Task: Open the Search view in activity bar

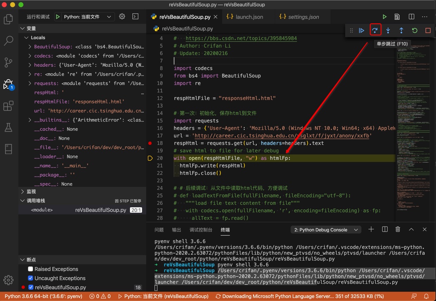Action: [8, 40]
